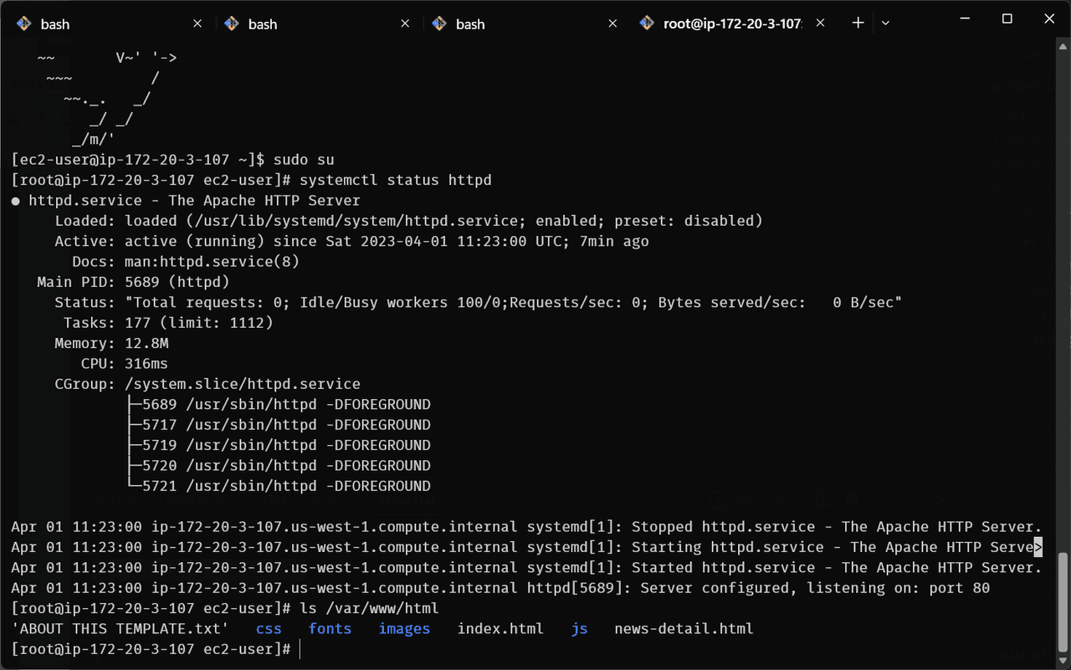Click 'active (running)' status text
The width and height of the screenshot is (1071, 670).
[x=195, y=241]
